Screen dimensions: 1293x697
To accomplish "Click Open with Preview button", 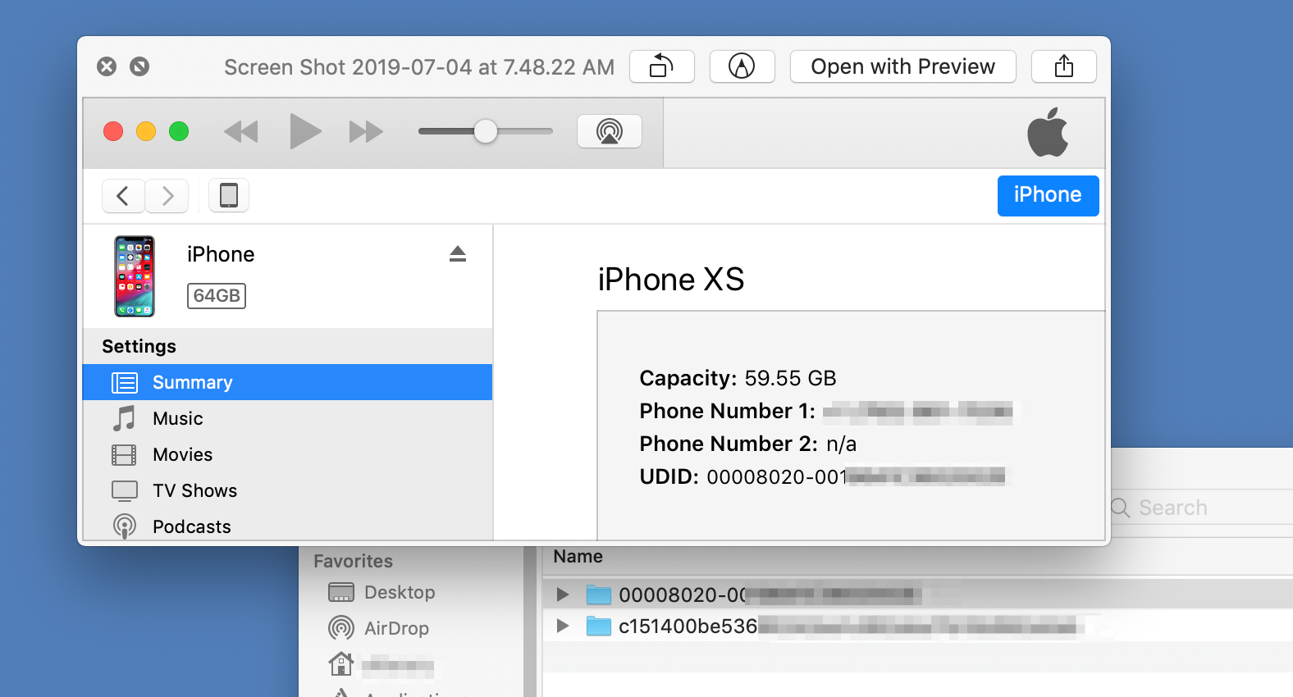I will tap(902, 66).
